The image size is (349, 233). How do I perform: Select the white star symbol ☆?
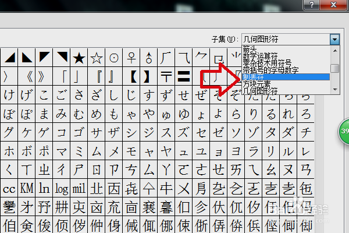pos(97,58)
